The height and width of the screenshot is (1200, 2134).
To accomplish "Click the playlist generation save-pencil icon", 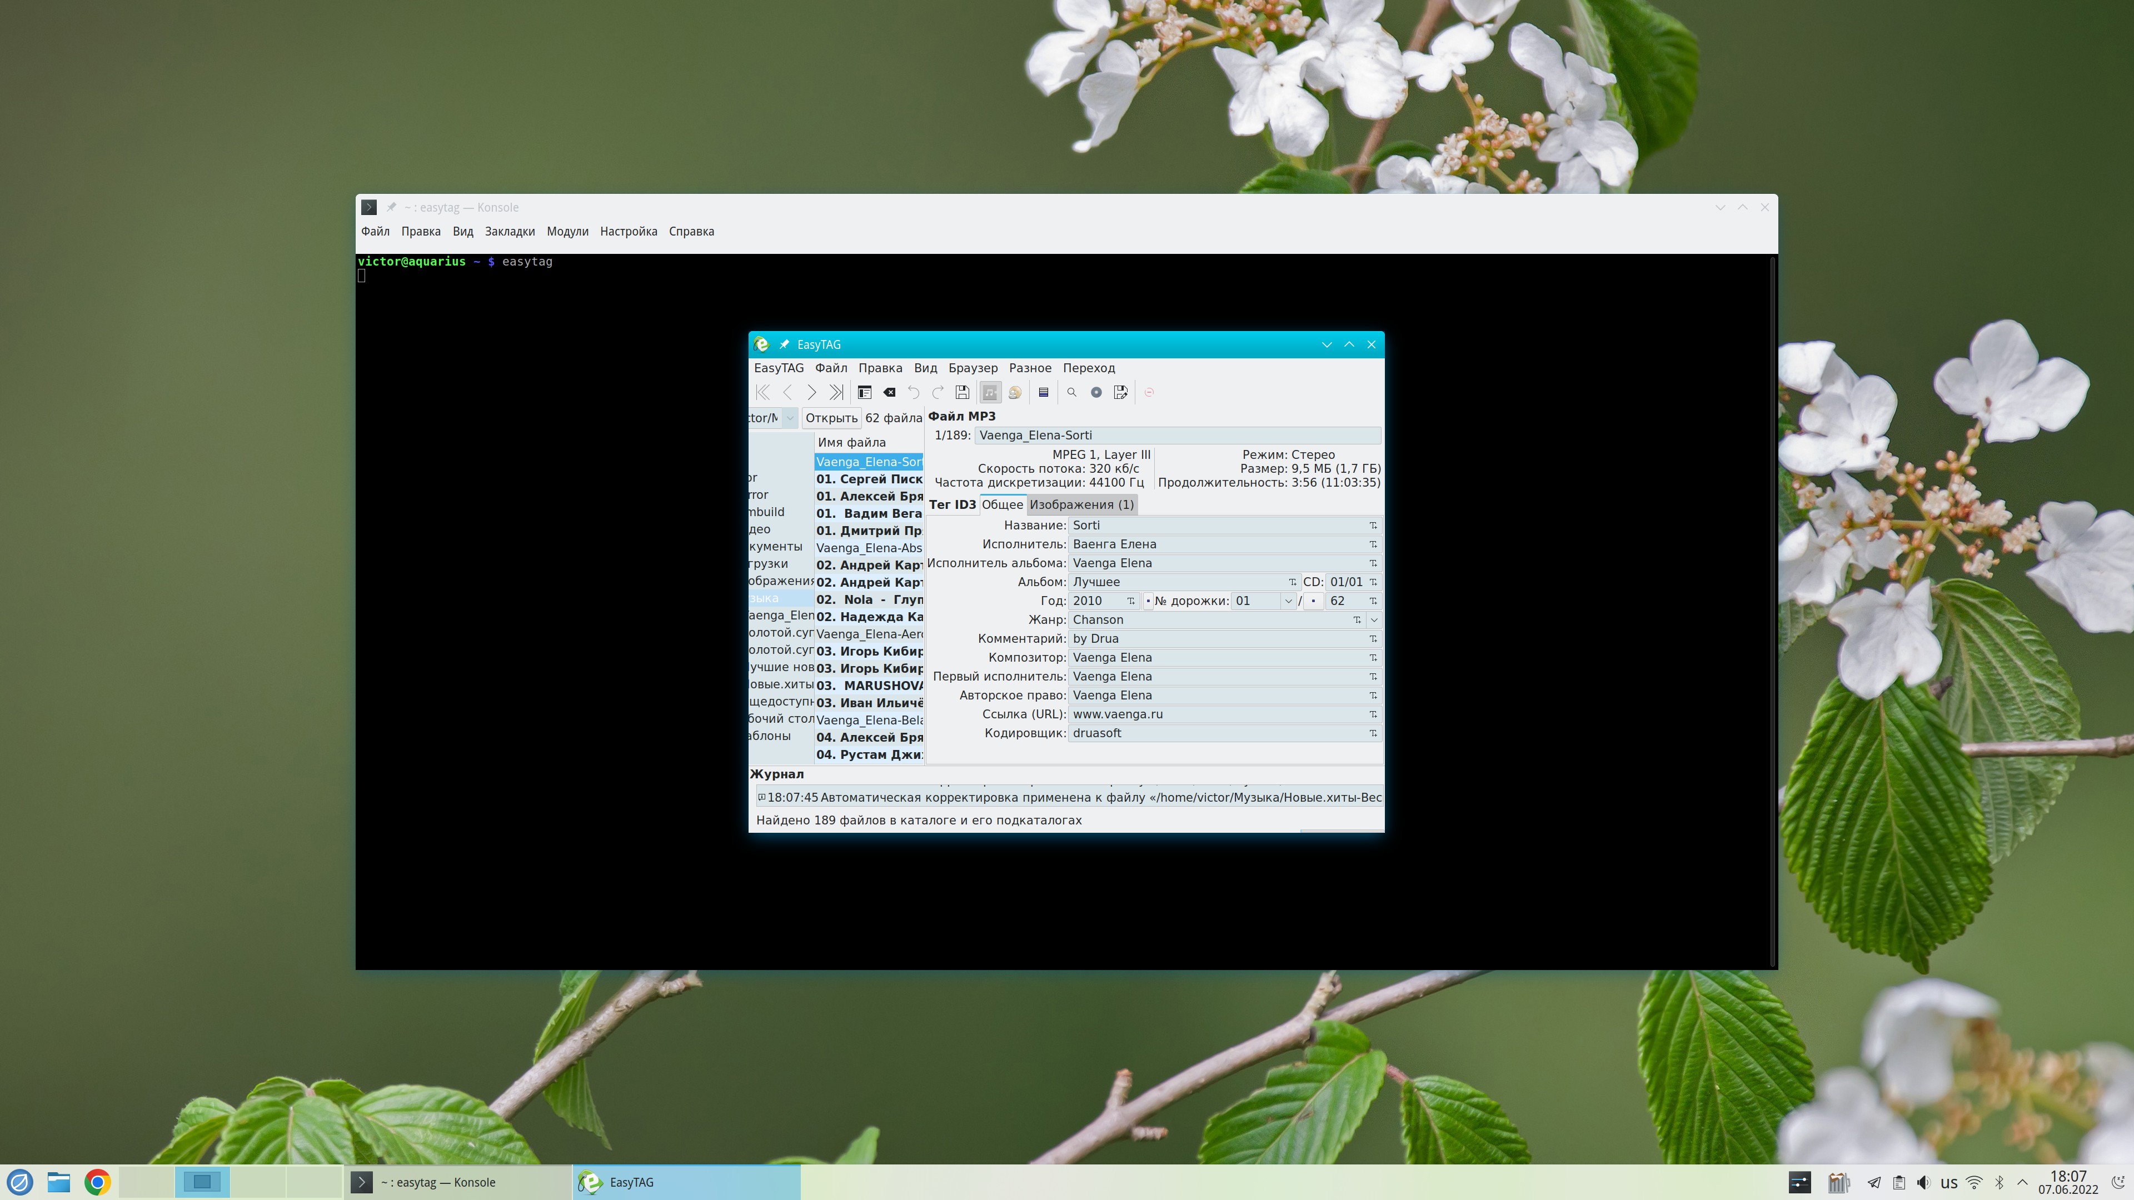I will pos(1121,393).
